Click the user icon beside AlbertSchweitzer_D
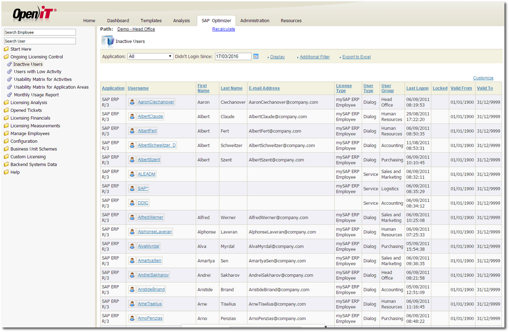This screenshot has width=509, height=332. [x=132, y=145]
